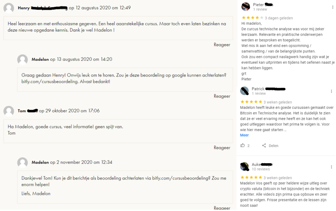Click Tom's commenter avatar
336x211 pixels.
click(9, 111)
